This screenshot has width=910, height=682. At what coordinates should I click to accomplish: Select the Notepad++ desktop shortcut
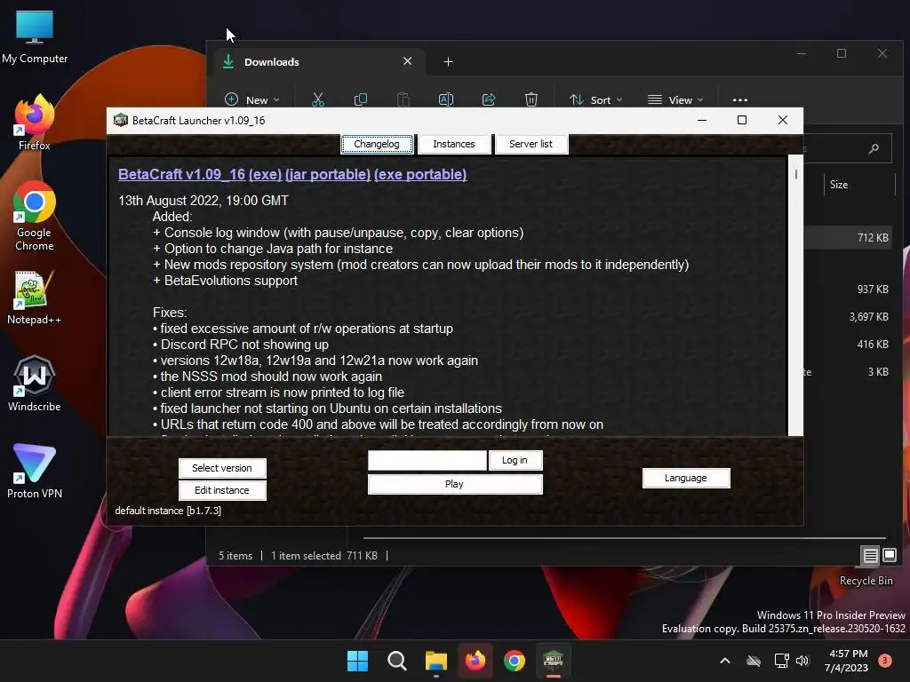(35, 297)
